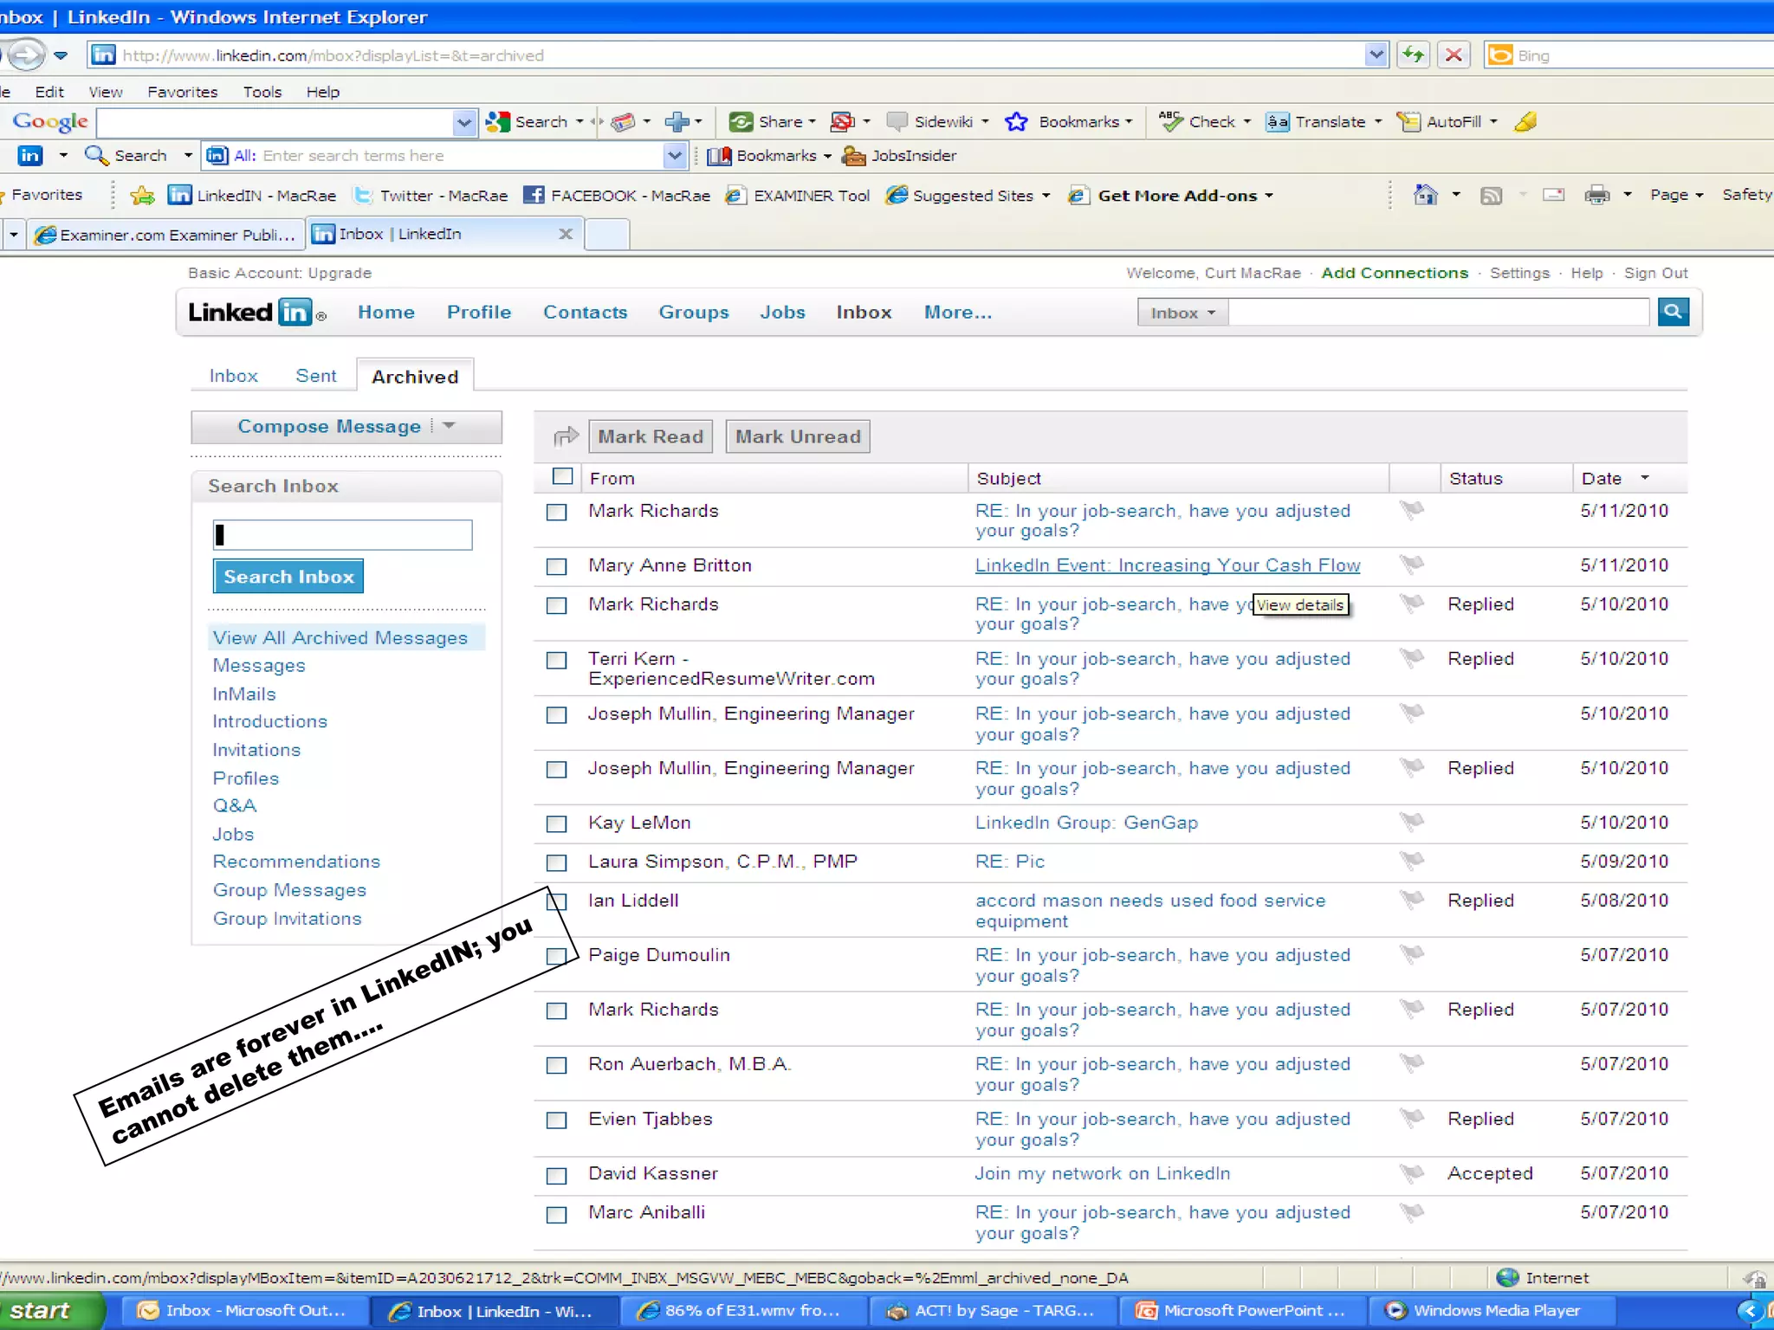Click the LinkedIn logo on the page
Screen dimensions: 1774x1330
click(256, 312)
